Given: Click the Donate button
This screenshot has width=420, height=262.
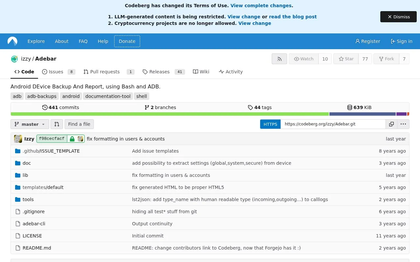Looking at the screenshot, I should [127, 41].
